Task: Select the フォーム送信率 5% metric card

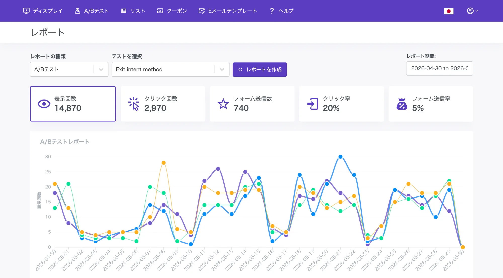Action: pos(431,104)
